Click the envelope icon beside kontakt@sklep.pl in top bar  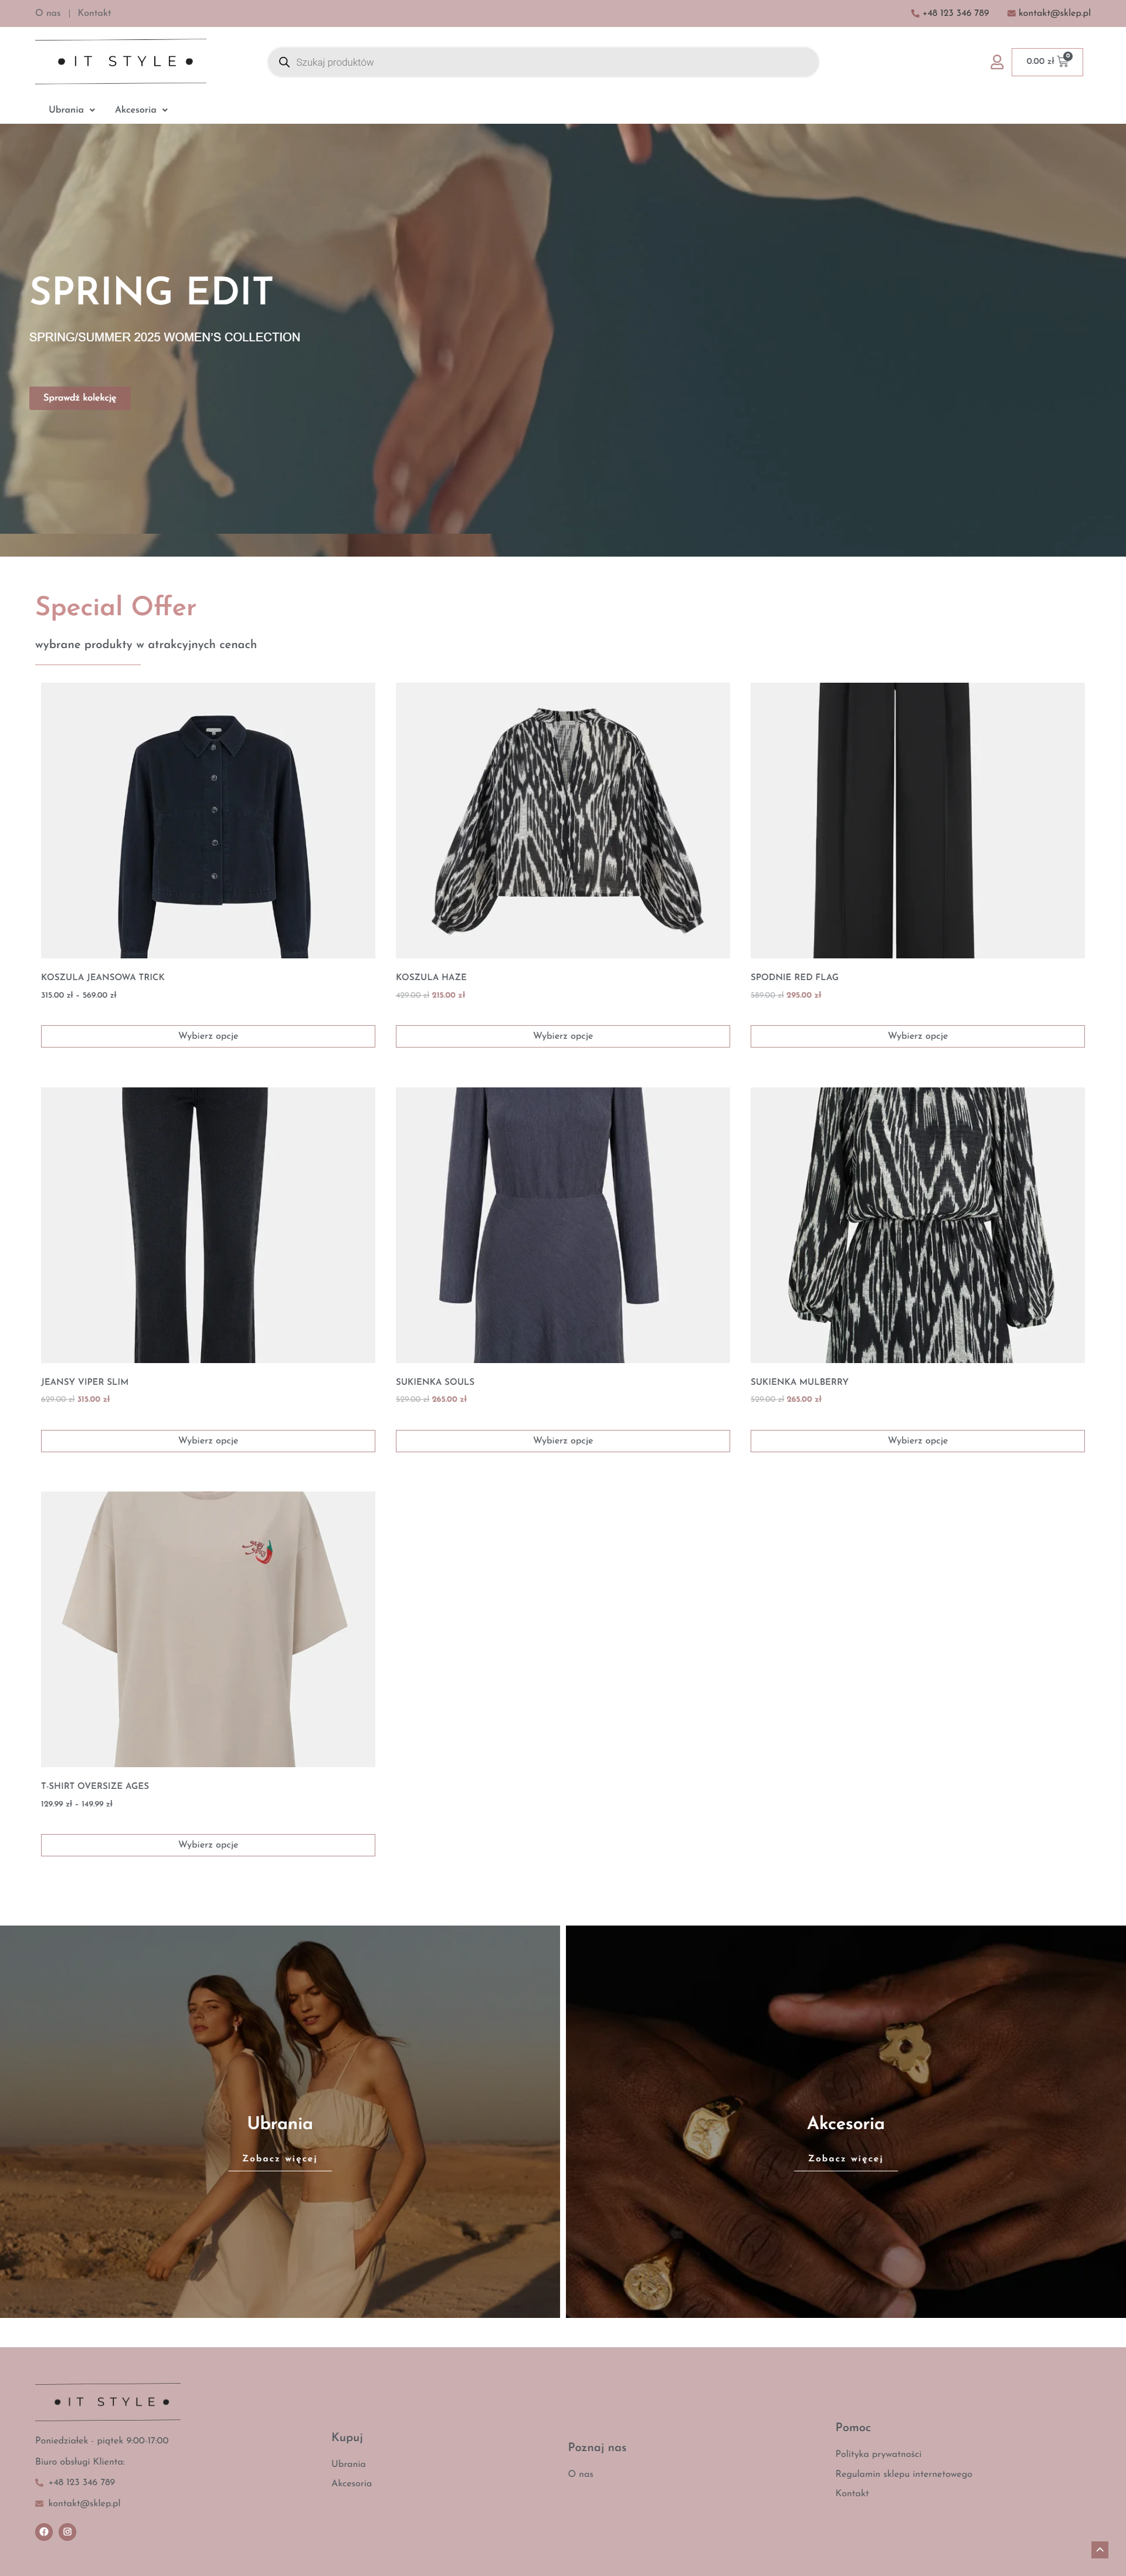click(x=1011, y=13)
